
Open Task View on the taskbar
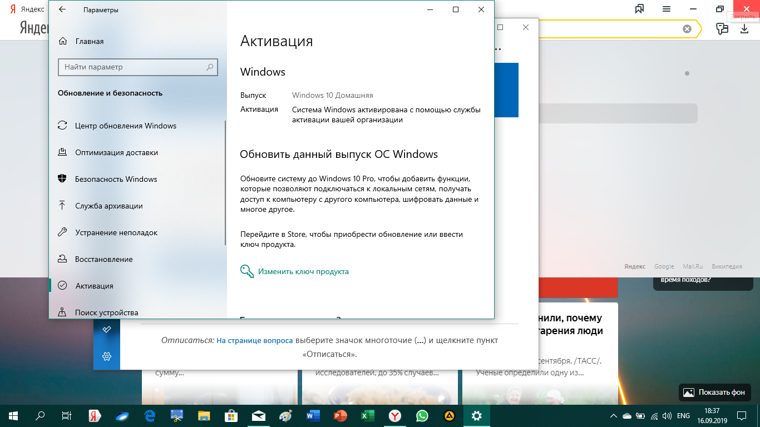pos(67,415)
